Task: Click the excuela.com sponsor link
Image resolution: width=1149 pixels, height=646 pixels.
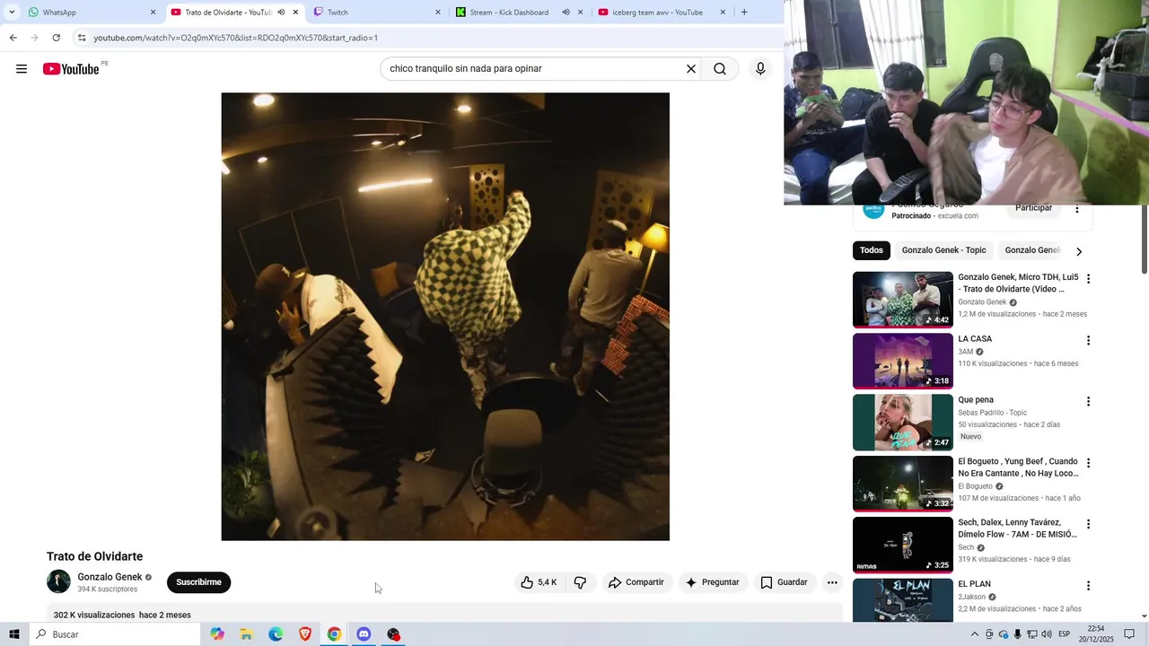Action: click(958, 216)
